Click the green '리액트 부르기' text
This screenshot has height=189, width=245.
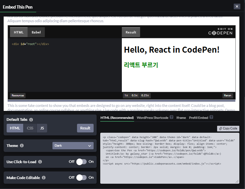click(141, 65)
